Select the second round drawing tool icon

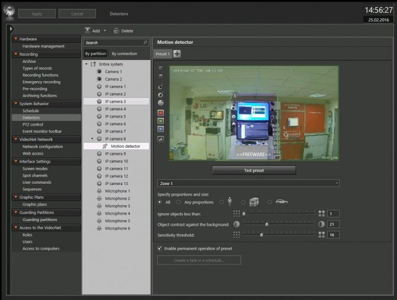tap(161, 95)
